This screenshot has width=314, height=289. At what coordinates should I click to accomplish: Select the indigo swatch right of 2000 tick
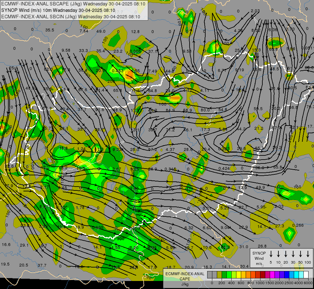pyautogui.click(x=282, y=275)
